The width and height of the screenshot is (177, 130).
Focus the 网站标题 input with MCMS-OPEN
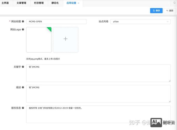56,22
